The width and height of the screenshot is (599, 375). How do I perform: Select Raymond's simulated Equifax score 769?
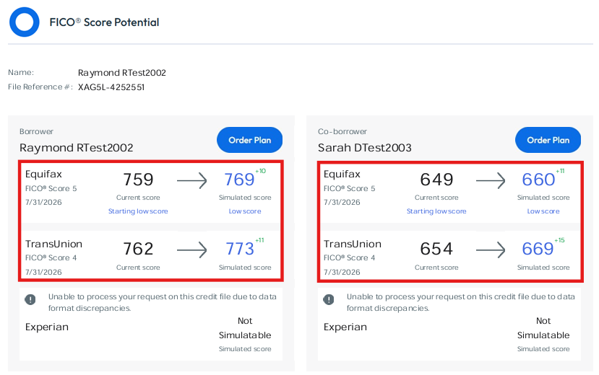[x=239, y=180]
